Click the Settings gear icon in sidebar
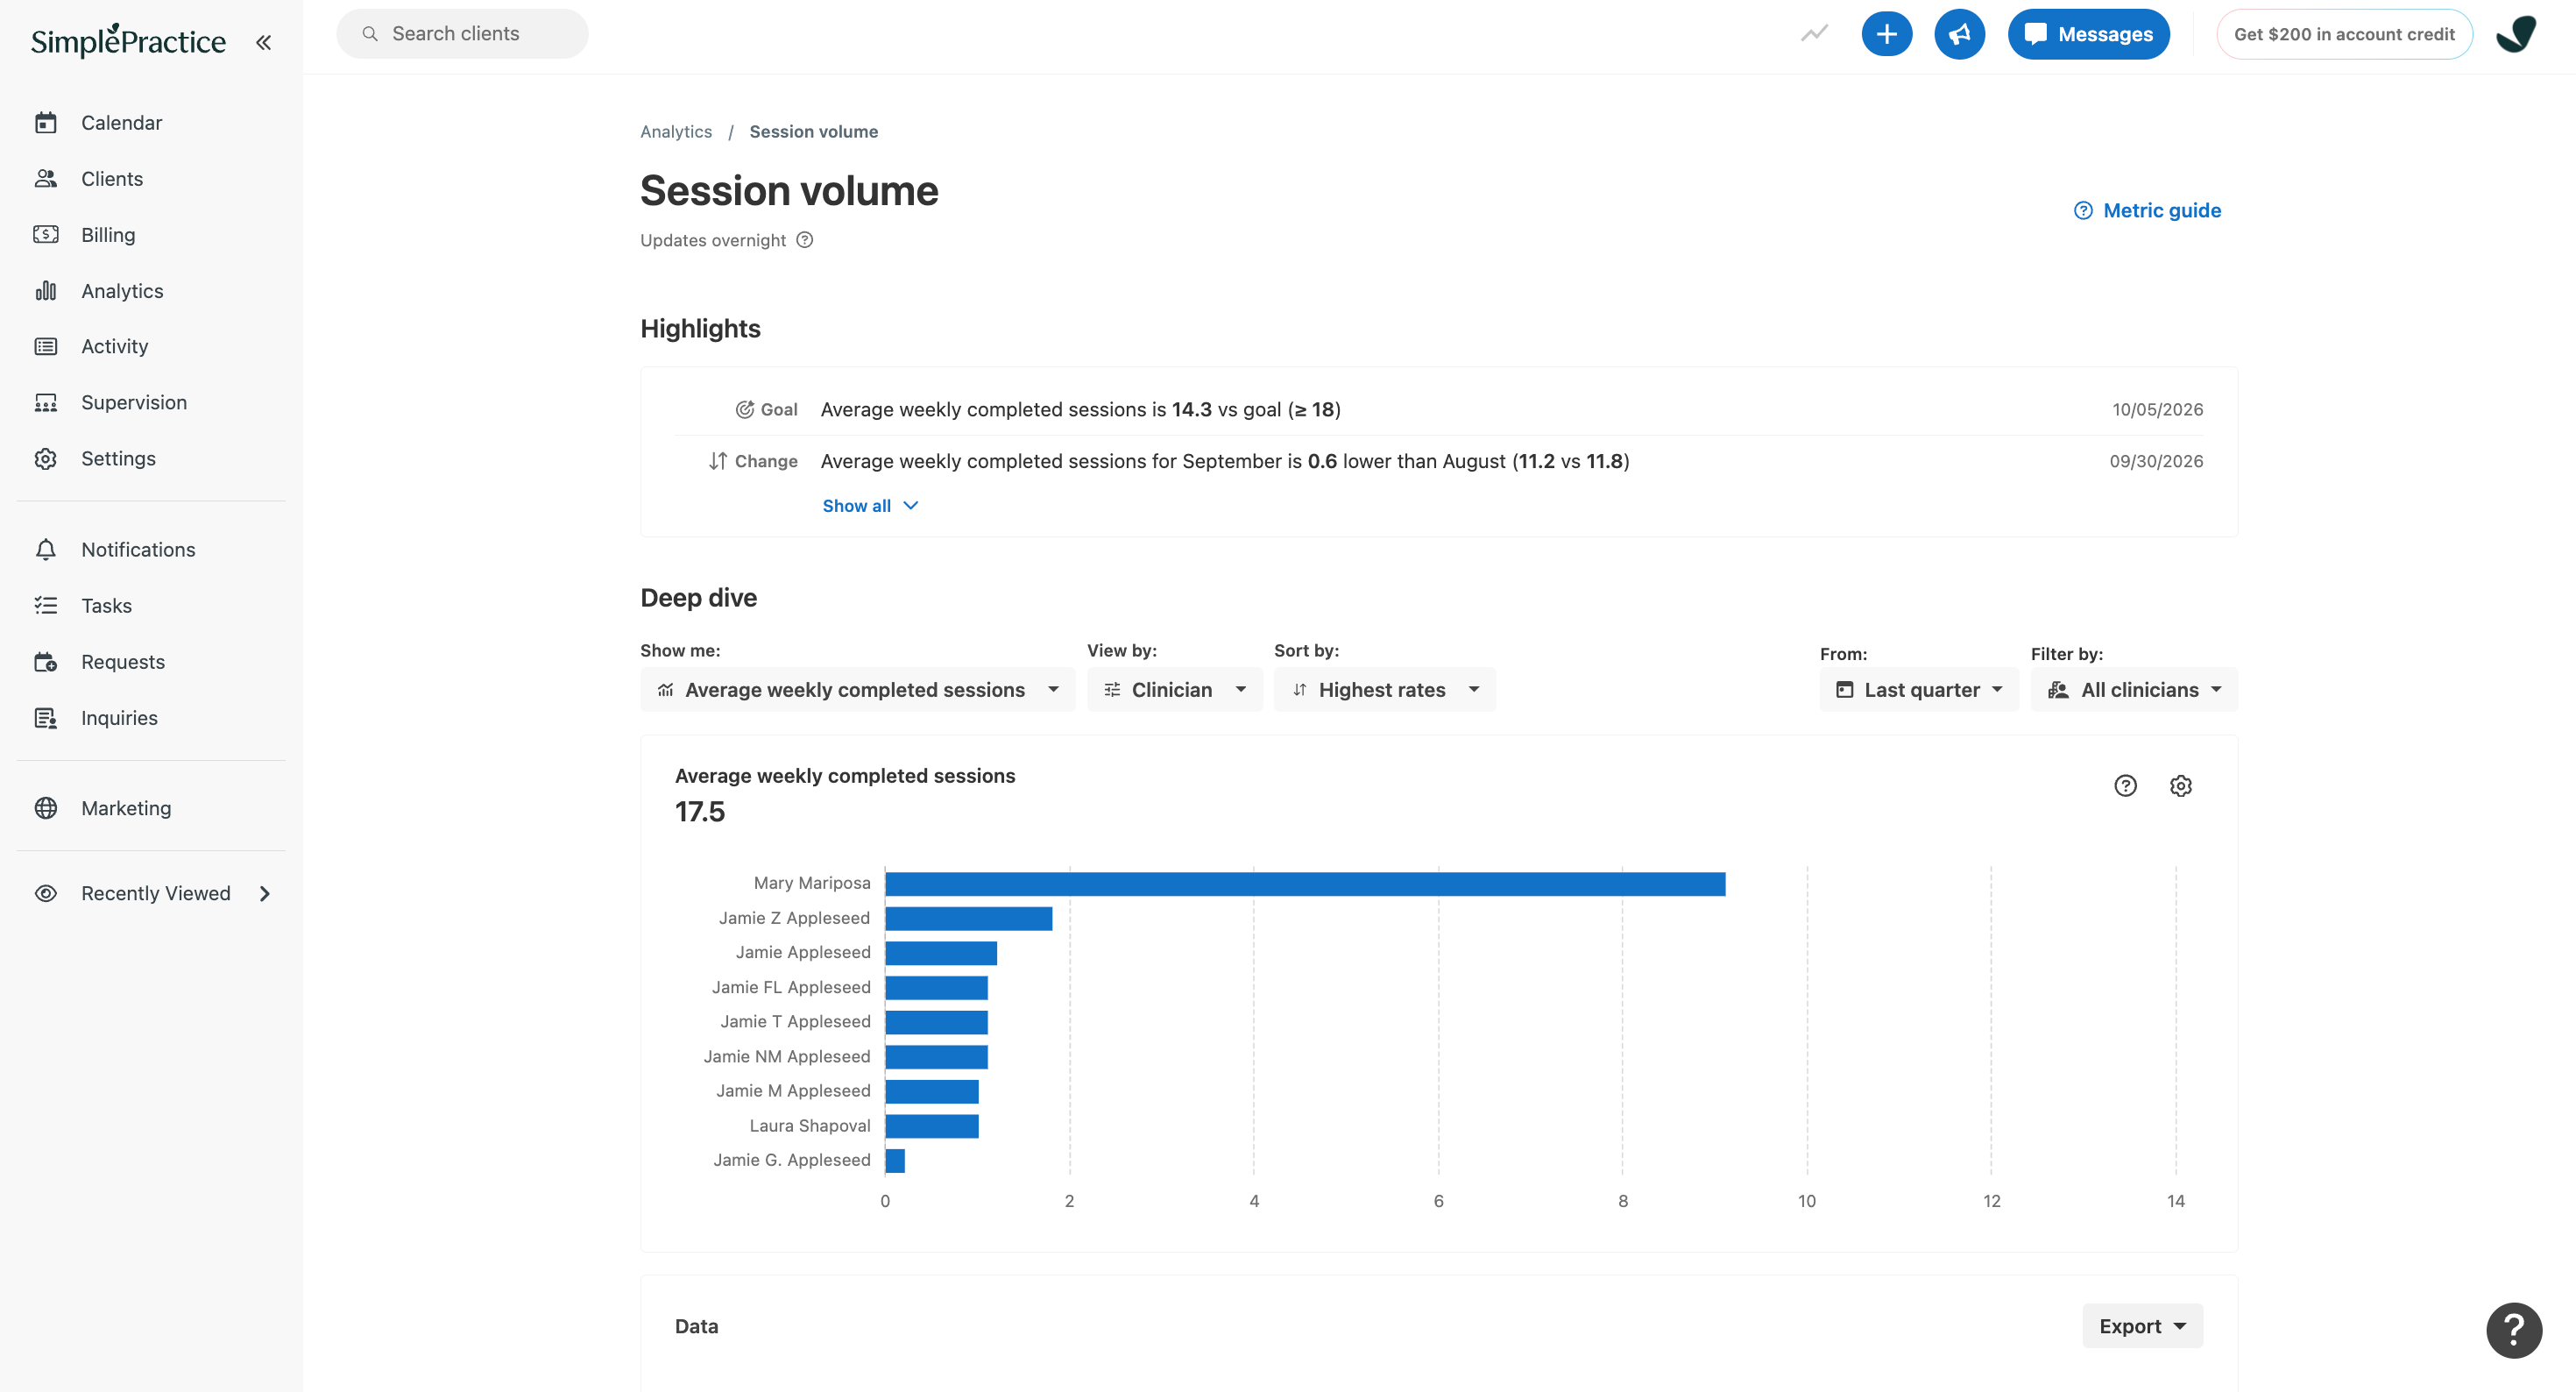 click(x=46, y=458)
